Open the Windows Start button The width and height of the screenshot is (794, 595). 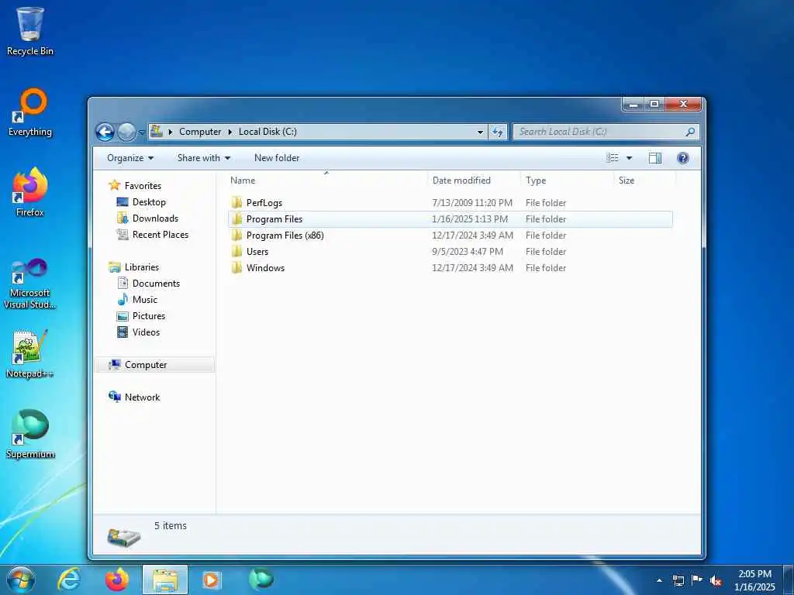[x=20, y=580]
